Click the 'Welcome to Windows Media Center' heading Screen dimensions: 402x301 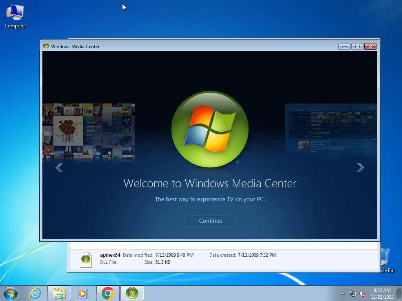point(210,183)
